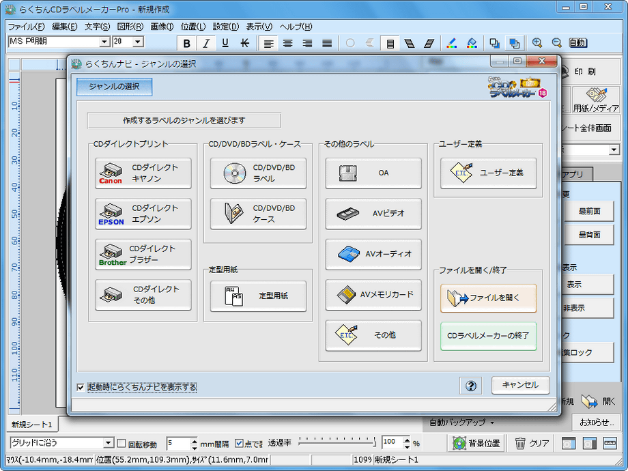Select 新規シート1 sheet tab
628x471 pixels.
pyautogui.click(x=32, y=425)
